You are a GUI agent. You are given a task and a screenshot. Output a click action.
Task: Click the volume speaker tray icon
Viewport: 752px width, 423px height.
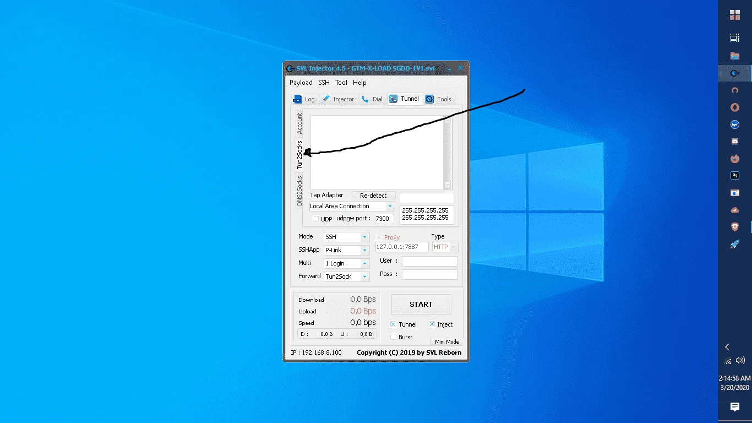pos(740,361)
